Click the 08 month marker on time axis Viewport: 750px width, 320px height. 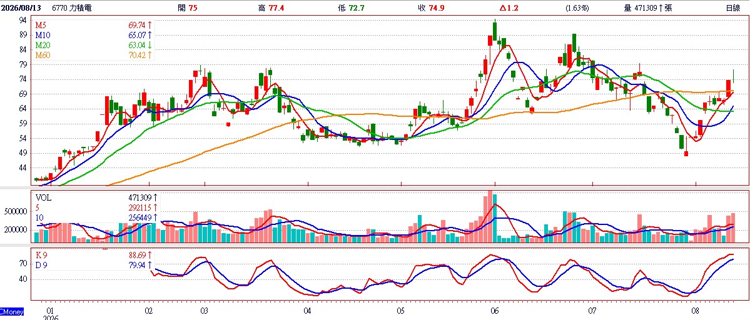coord(695,311)
